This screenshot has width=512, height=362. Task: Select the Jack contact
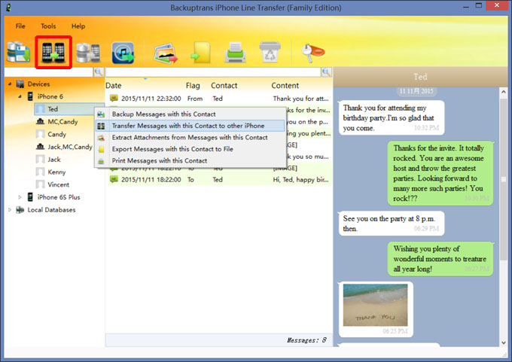54,160
